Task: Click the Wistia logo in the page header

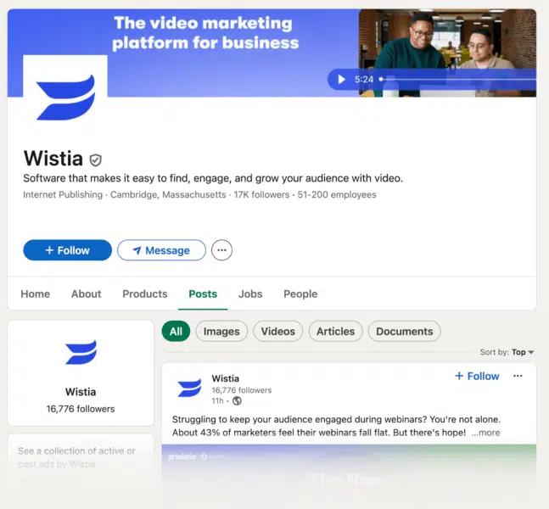Action: [65, 97]
